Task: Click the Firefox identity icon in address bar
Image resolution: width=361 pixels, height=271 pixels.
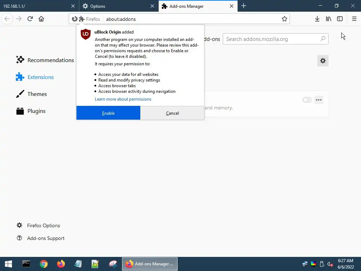Action: 74,19
